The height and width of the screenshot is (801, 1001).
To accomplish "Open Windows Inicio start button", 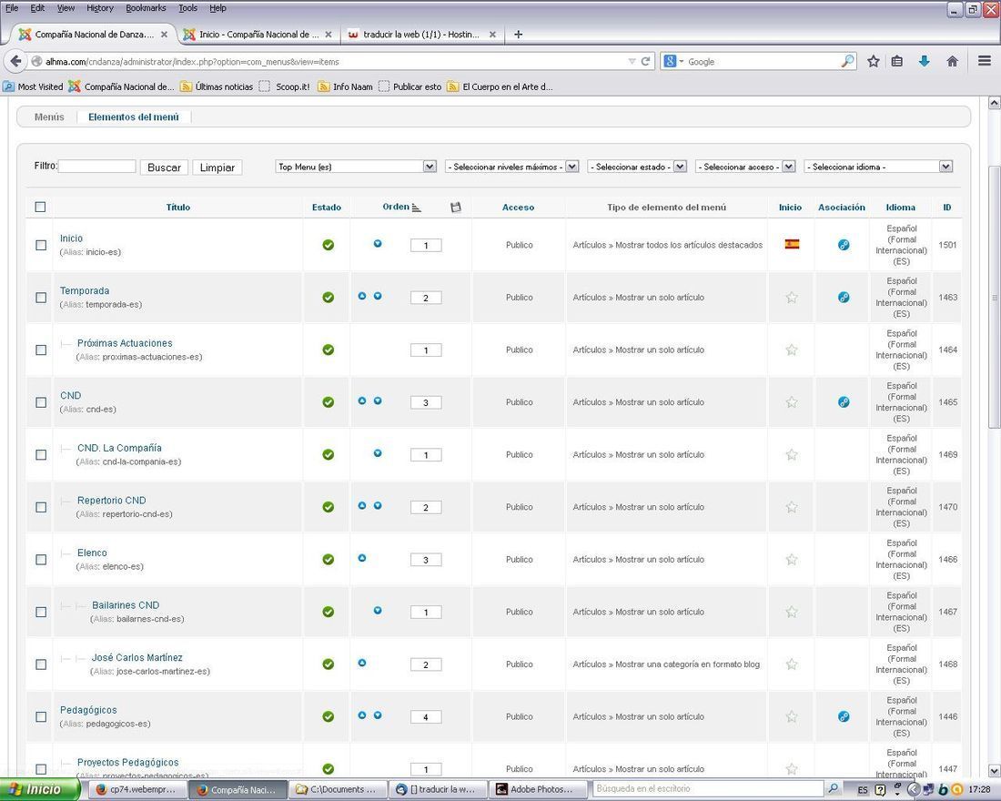I will tap(39, 789).
